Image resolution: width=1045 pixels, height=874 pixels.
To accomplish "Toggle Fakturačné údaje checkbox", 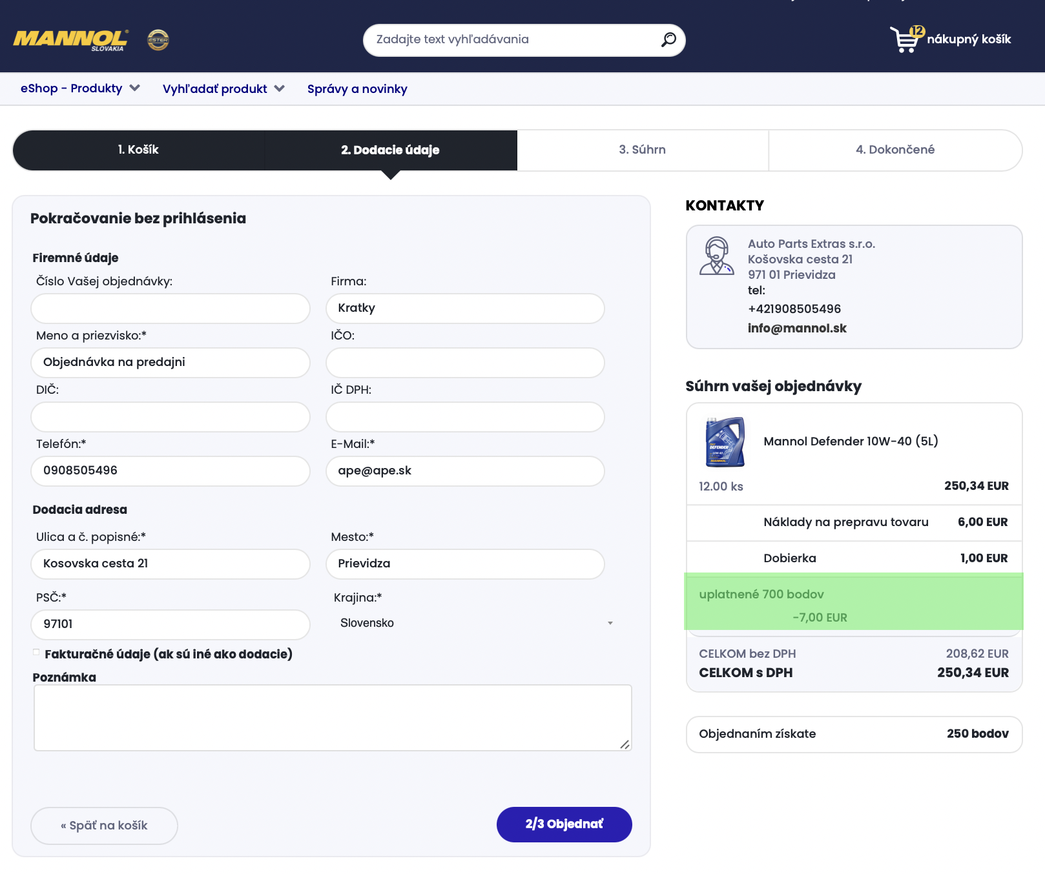I will (x=37, y=653).
